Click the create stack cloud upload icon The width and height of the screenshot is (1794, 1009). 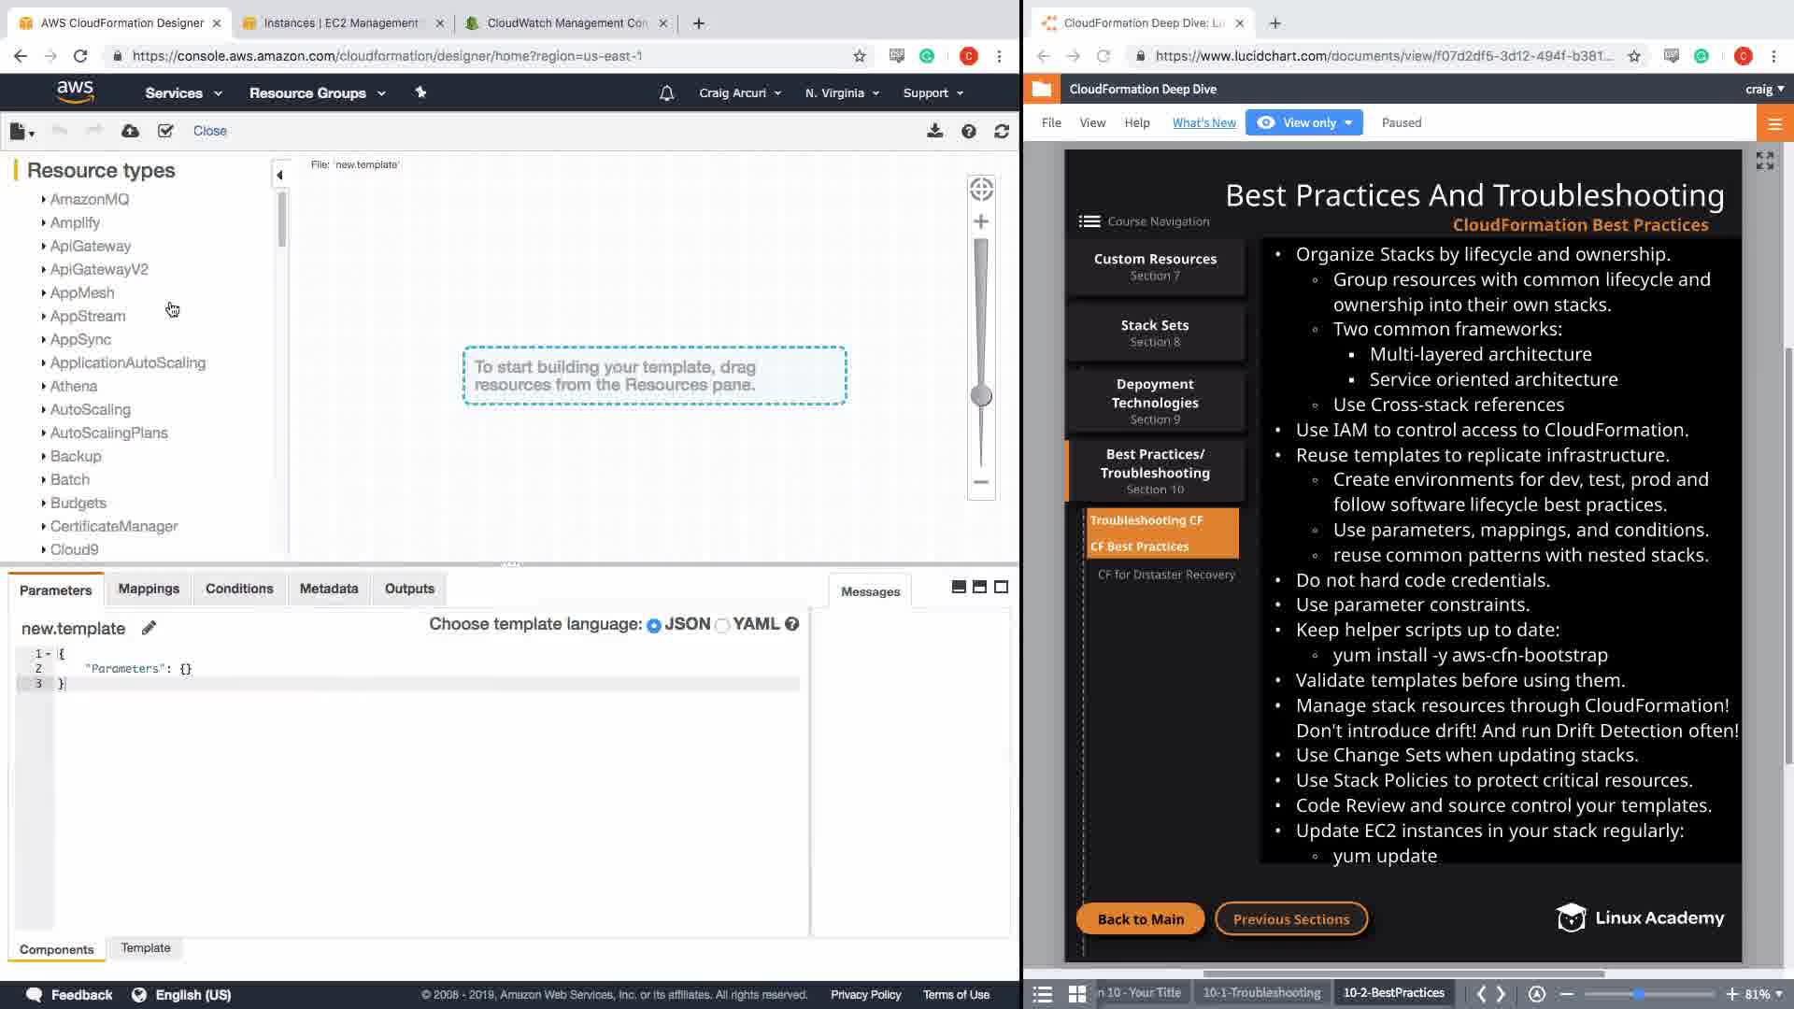[x=131, y=131]
